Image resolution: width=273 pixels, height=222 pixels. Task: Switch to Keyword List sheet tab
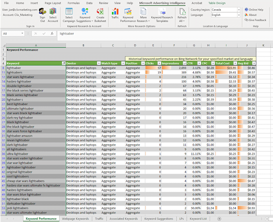198,219
